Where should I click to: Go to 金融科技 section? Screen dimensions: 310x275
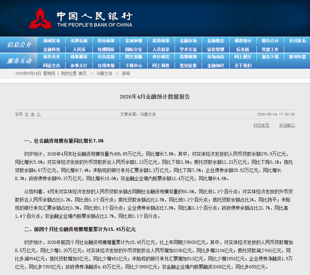coord(52,49)
